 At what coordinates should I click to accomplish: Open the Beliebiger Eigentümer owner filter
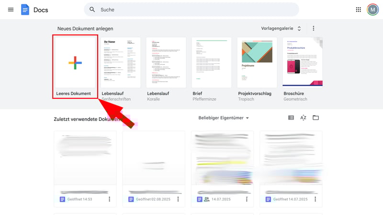pyautogui.click(x=224, y=118)
